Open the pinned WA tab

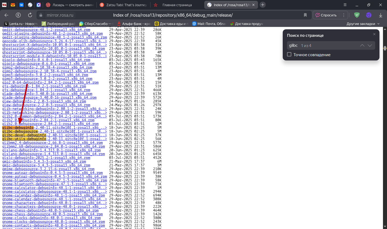pos(4,5)
